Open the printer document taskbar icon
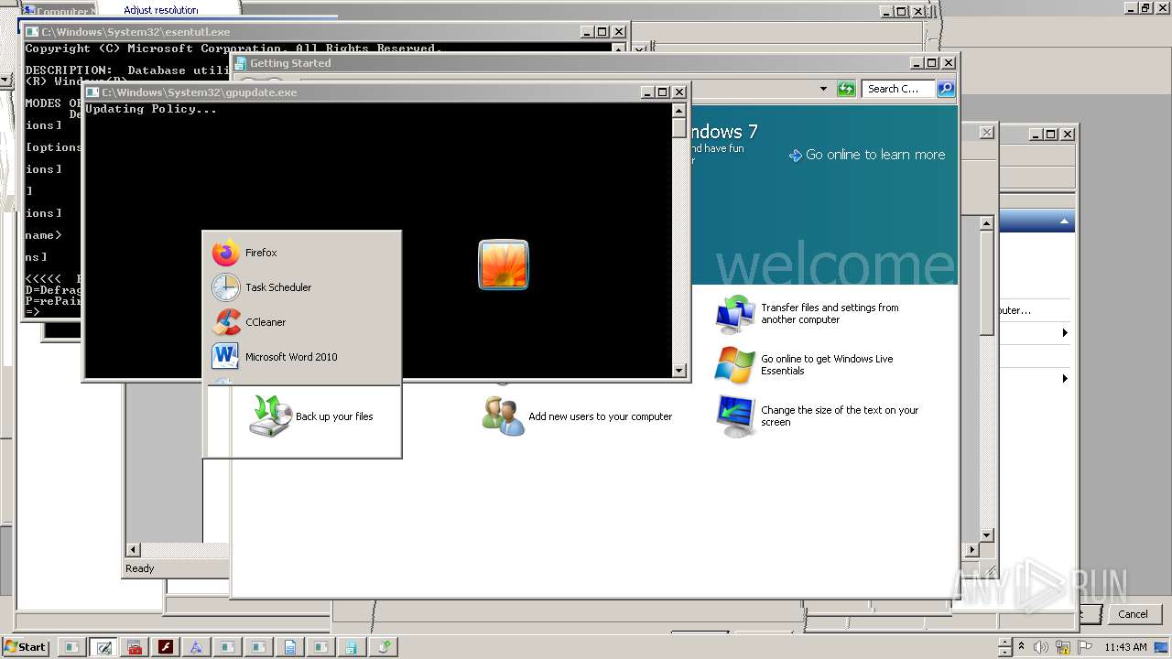 pyautogui.click(x=351, y=647)
